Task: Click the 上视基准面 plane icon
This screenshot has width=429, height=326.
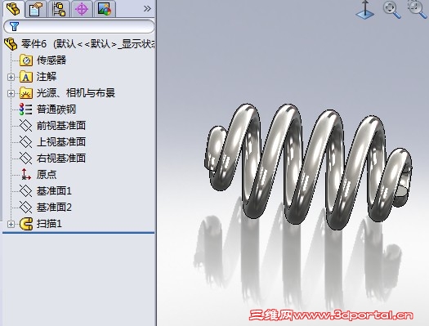Action: [26, 141]
